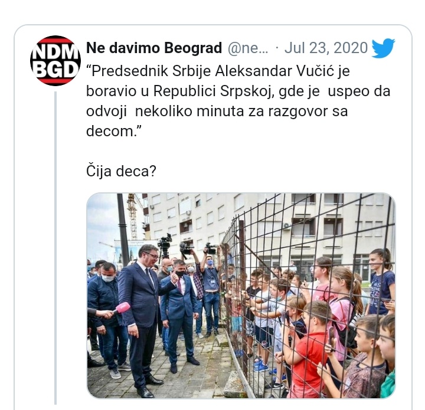Open the photo at the construction crane
Screen dimensions: 425x410
point(133,217)
